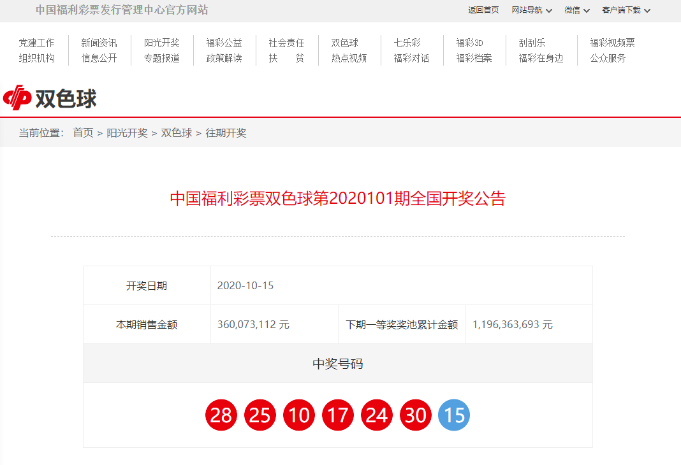Open 热点视频 menu item
The width and height of the screenshot is (681, 465).
click(x=349, y=58)
